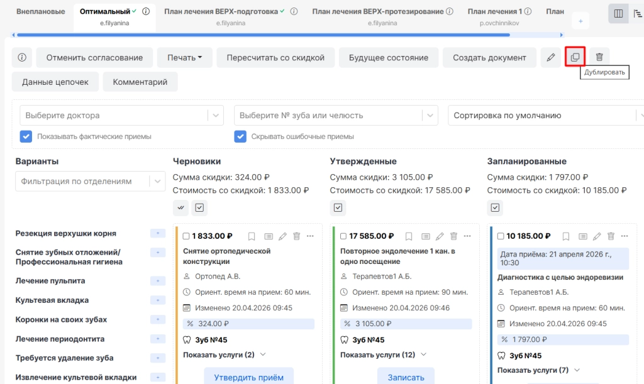The image size is (644, 384).
Task: Click the pencil icon to edit plan
Action: (x=551, y=57)
